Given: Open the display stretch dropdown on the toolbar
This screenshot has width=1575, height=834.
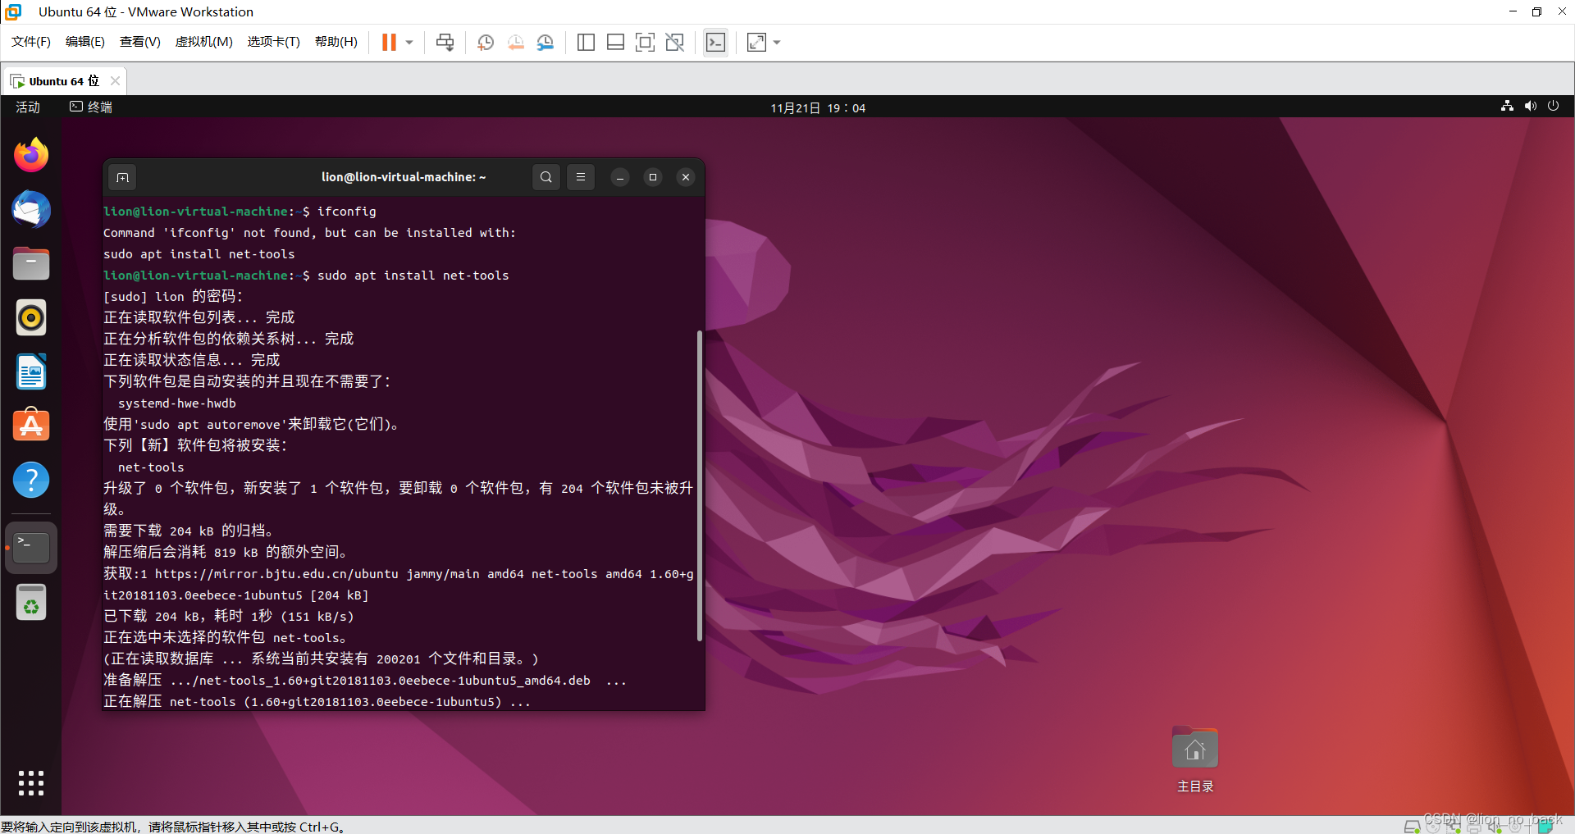Looking at the screenshot, I should pos(778,42).
